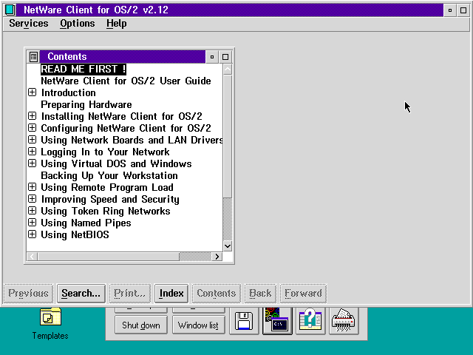This screenshot has height=355, width=473.
Task: Click Contents list scroll down arrow
Action: click(228, 246)
